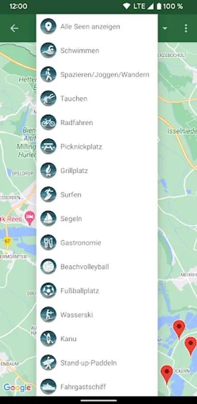Tap the swimmer icon for Schwimmen
Image resolution: width=197 pixels, height=404 pixels.
(x=48, y=50)
